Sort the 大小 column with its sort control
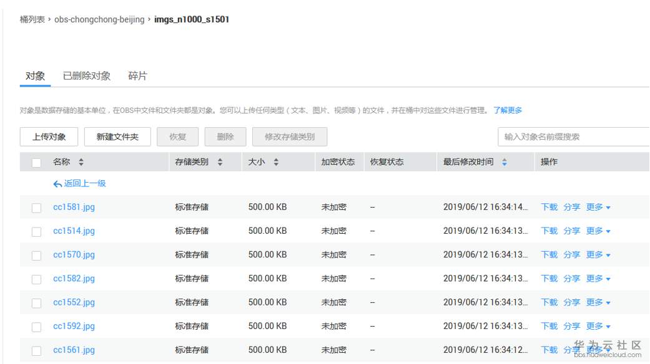Image resolution: width=650 pixels, height=364 pixels. (276, 161)
